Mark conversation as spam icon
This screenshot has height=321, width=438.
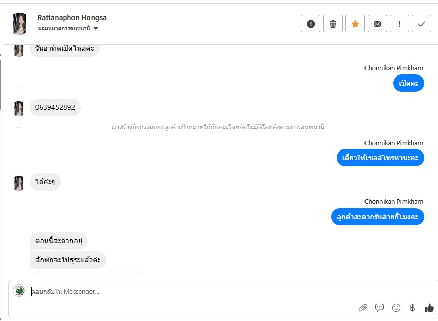311,24
